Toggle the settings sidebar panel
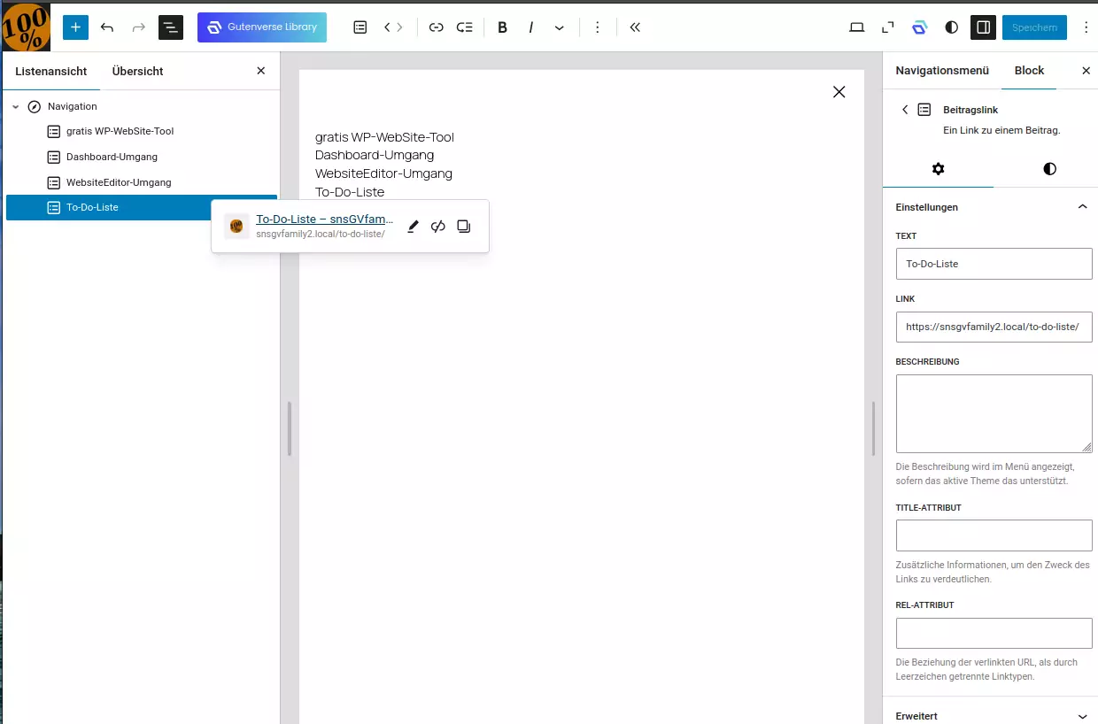The image size is (1098, 724). (x=983, y=27)
